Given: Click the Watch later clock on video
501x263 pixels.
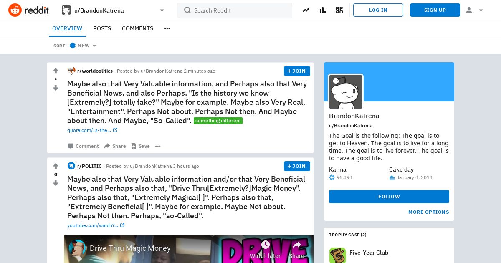Looking at the screenshot, I should [265, 245].
